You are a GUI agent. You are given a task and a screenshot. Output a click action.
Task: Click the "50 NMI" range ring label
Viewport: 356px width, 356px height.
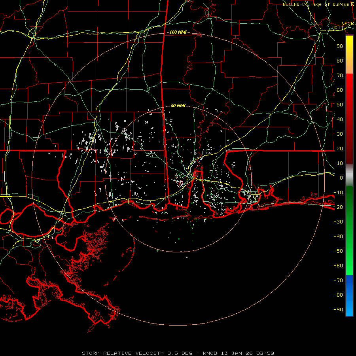click(178, 106)
